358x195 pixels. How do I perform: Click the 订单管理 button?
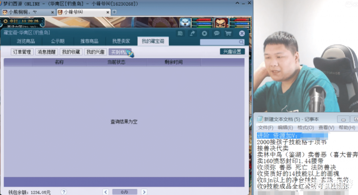point(22,52)
